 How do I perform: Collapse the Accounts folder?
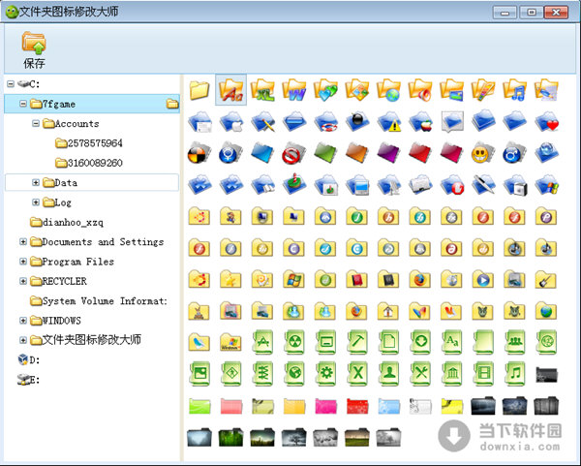pyautogui.click(x=36, y=123)
